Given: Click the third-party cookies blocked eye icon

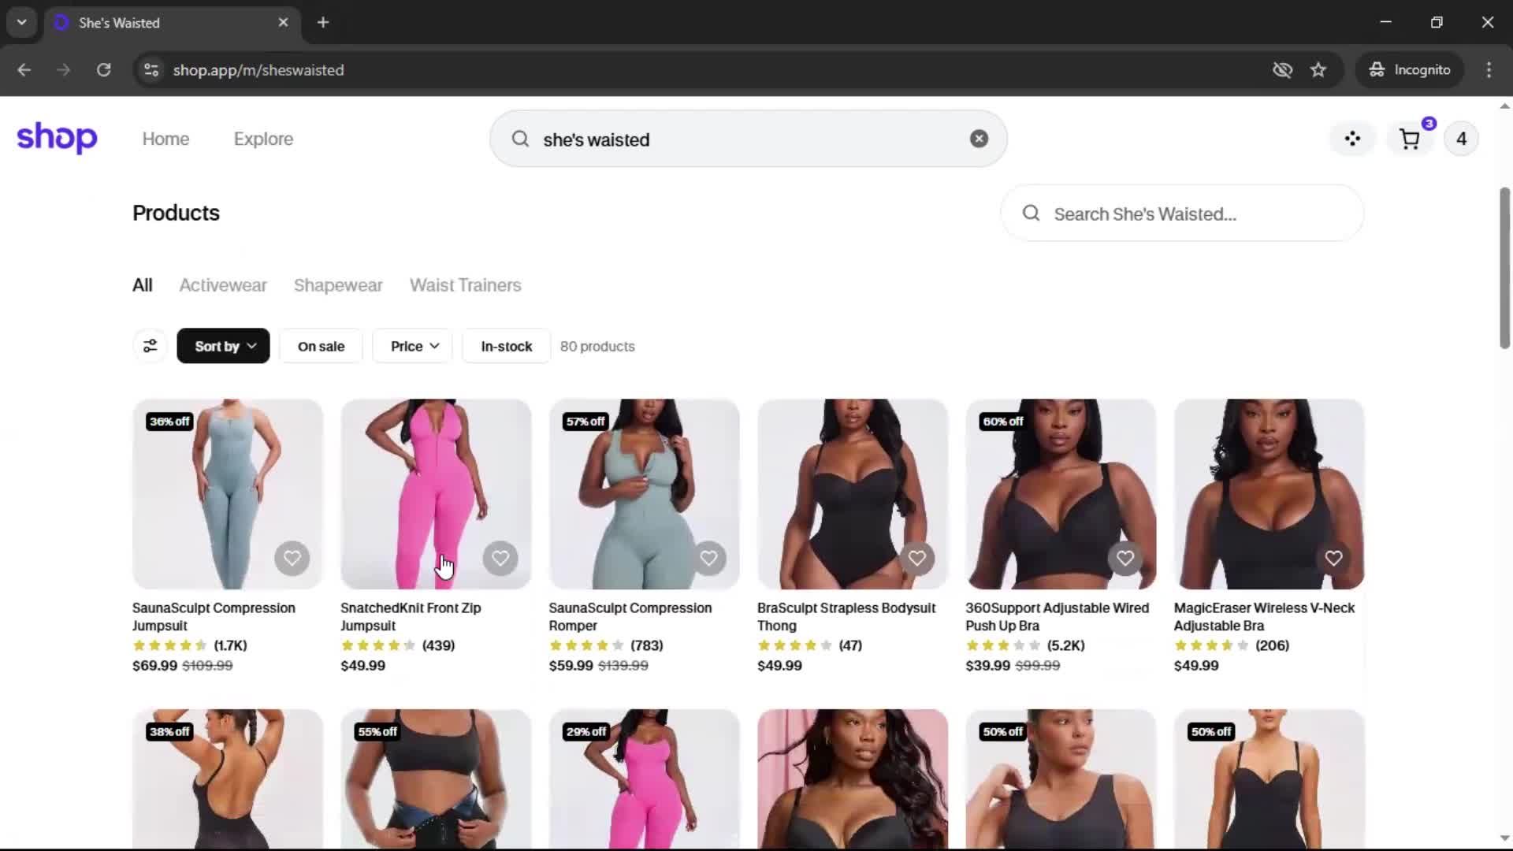Looking at the screenshot, I should pyautogui.click(x=1282, y=70).
